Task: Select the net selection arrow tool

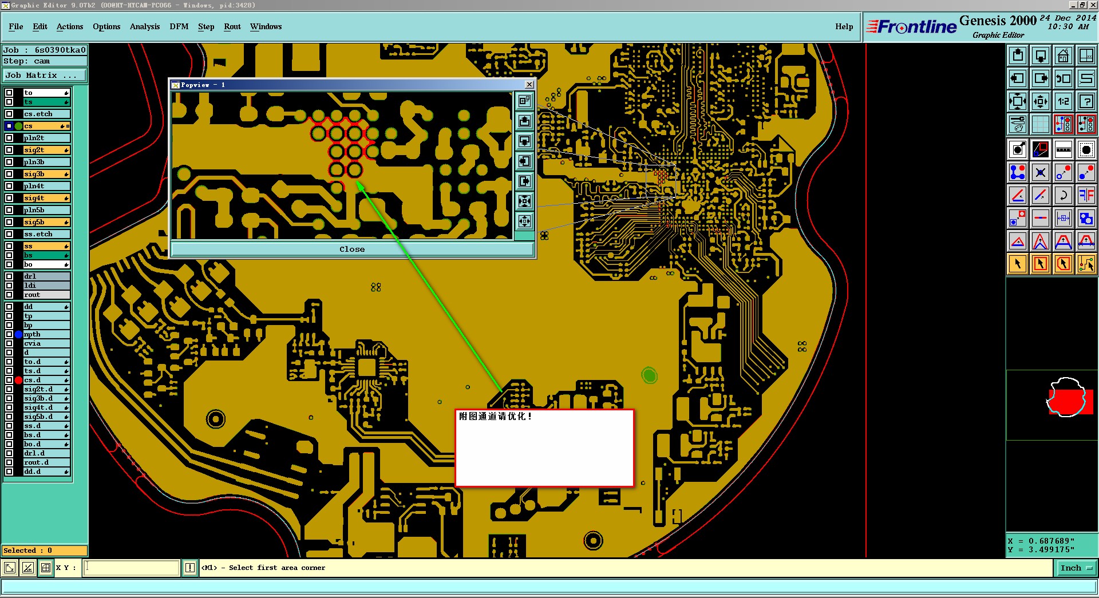Action: click(1086, 264)
